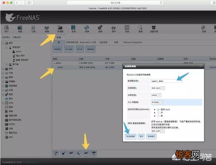
Task: Expand the 网络 node in the sidebar tree
Action: click(3, 77)
